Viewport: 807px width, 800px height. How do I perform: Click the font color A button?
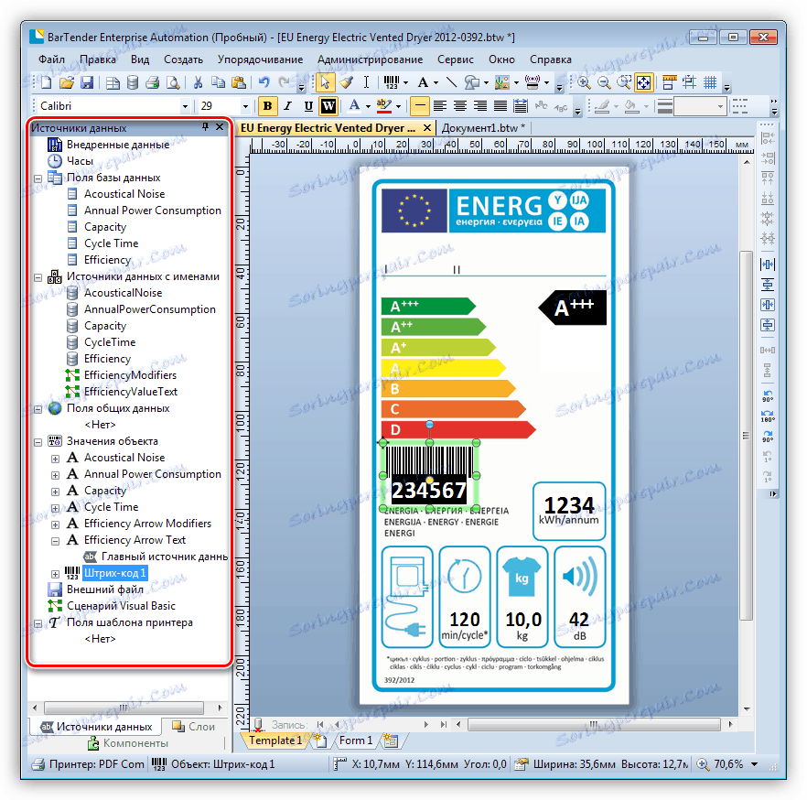point(353,106)
